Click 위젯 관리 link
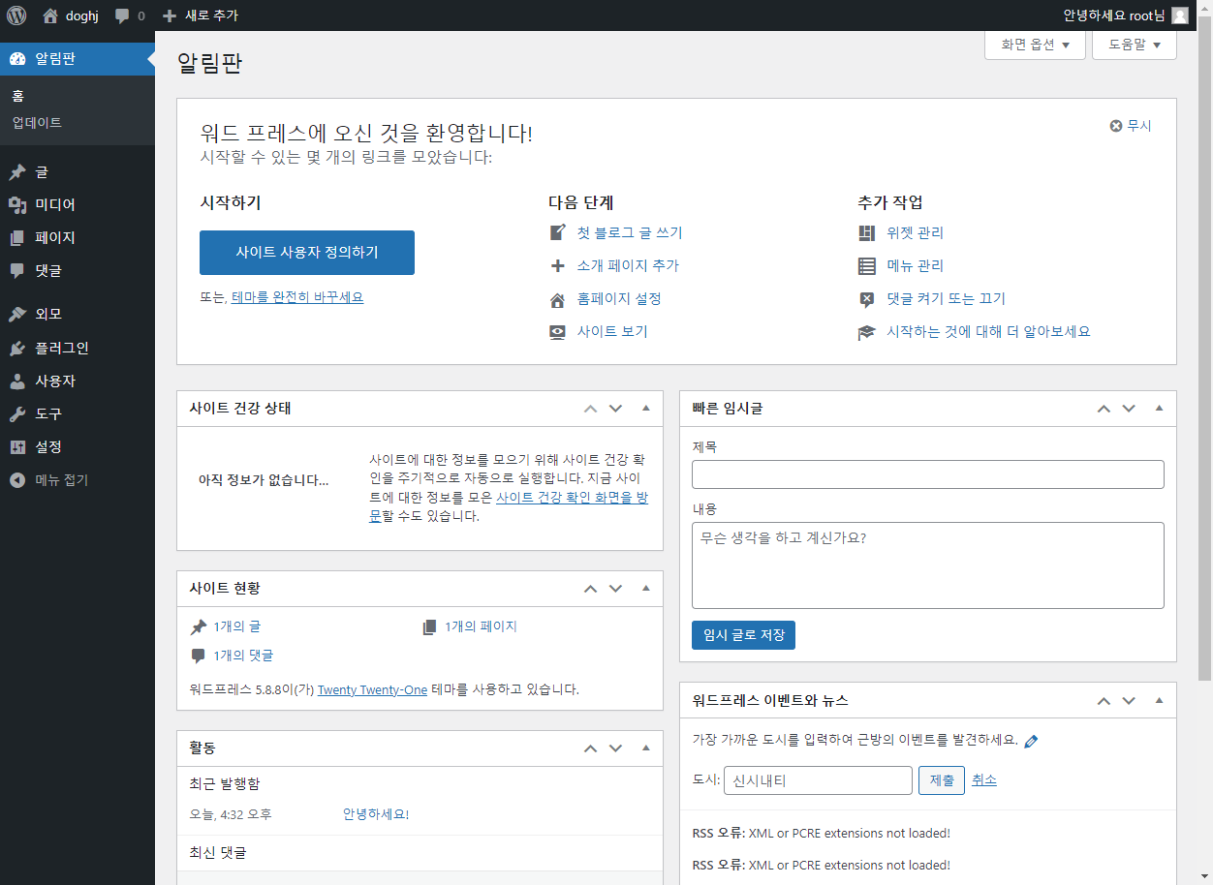The width and height of the screenshot is (1213, 885). tap(915, 232)
